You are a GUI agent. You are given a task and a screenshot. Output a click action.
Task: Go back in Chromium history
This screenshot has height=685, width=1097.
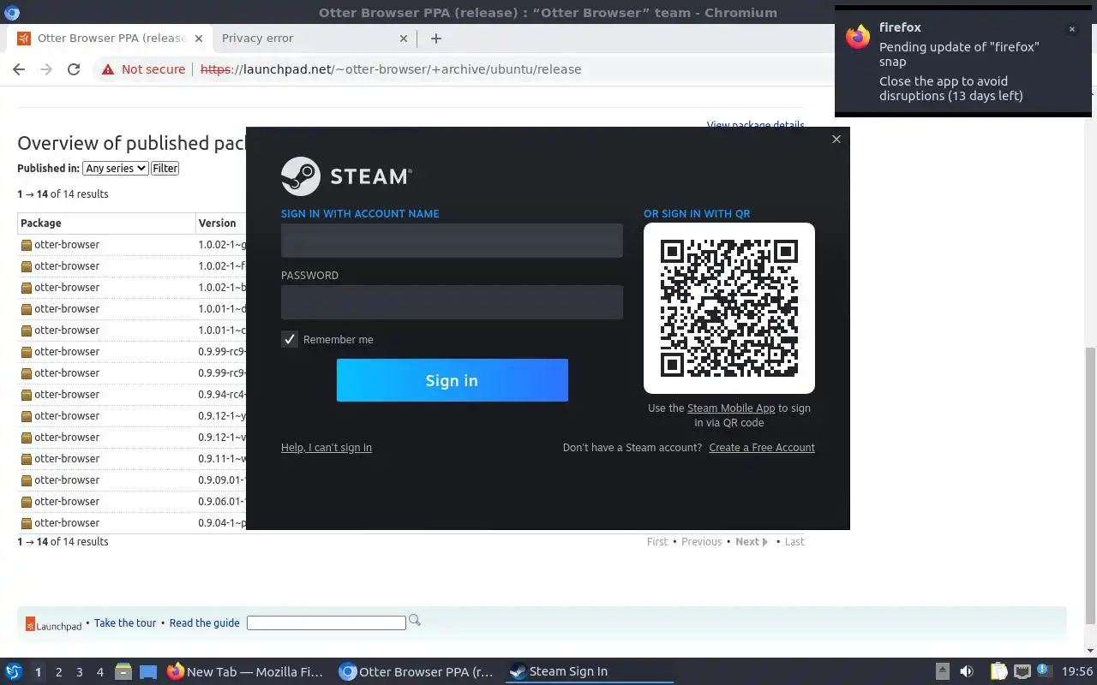pyautogui.click(x=19, y=69)
